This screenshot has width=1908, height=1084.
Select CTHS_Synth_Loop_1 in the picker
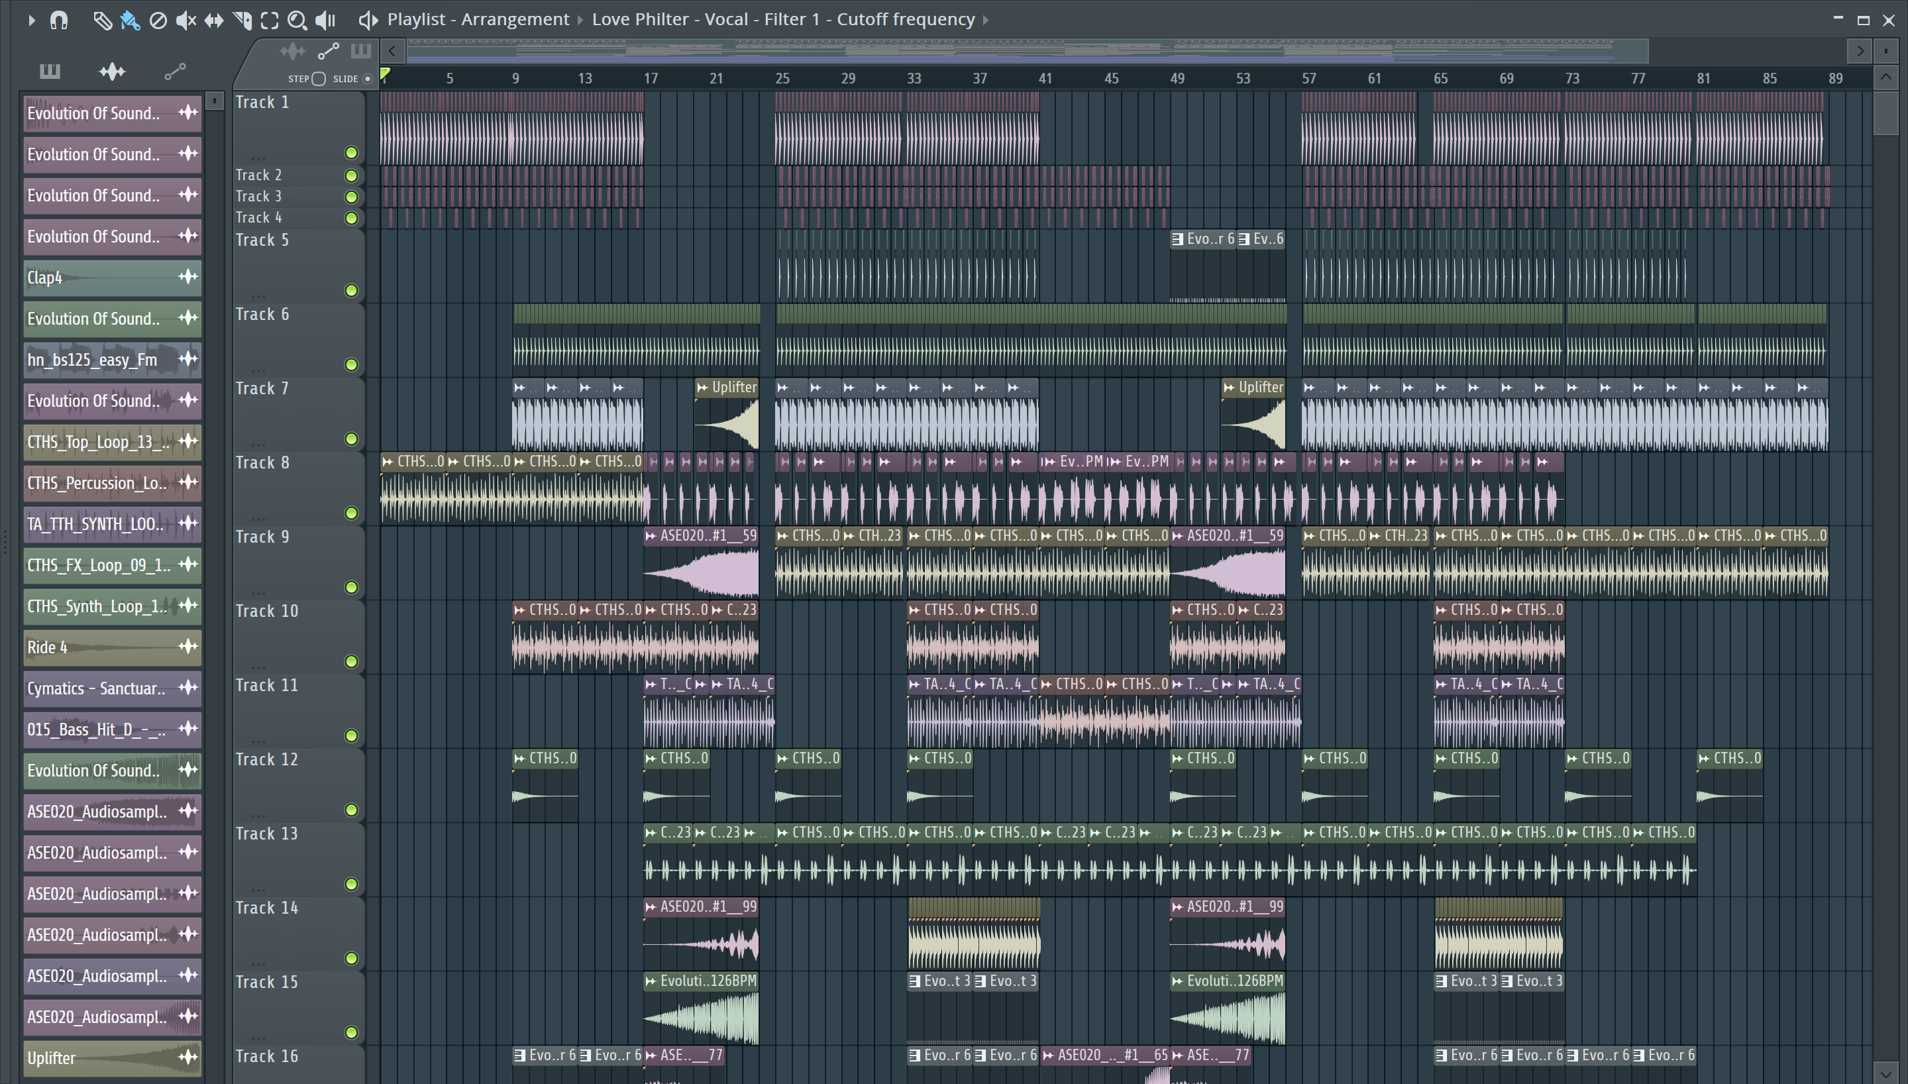(x=111, y=606)
